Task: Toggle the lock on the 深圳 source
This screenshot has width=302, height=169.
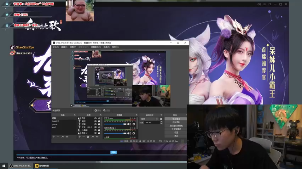Action: point(99,124)
